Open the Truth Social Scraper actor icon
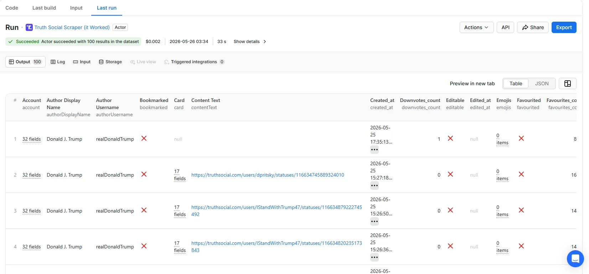 [x=29, y=27]
